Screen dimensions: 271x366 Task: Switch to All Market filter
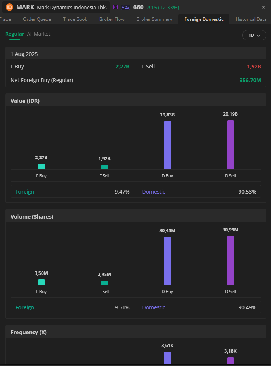[38, 34]
